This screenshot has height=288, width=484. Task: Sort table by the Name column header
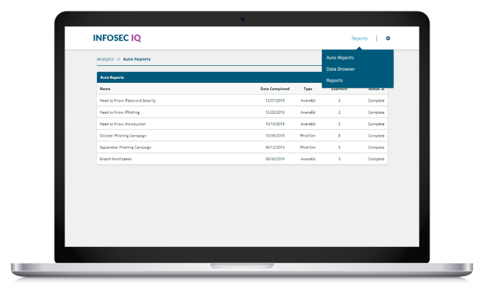pyautogui.click(x=105, y=89)
